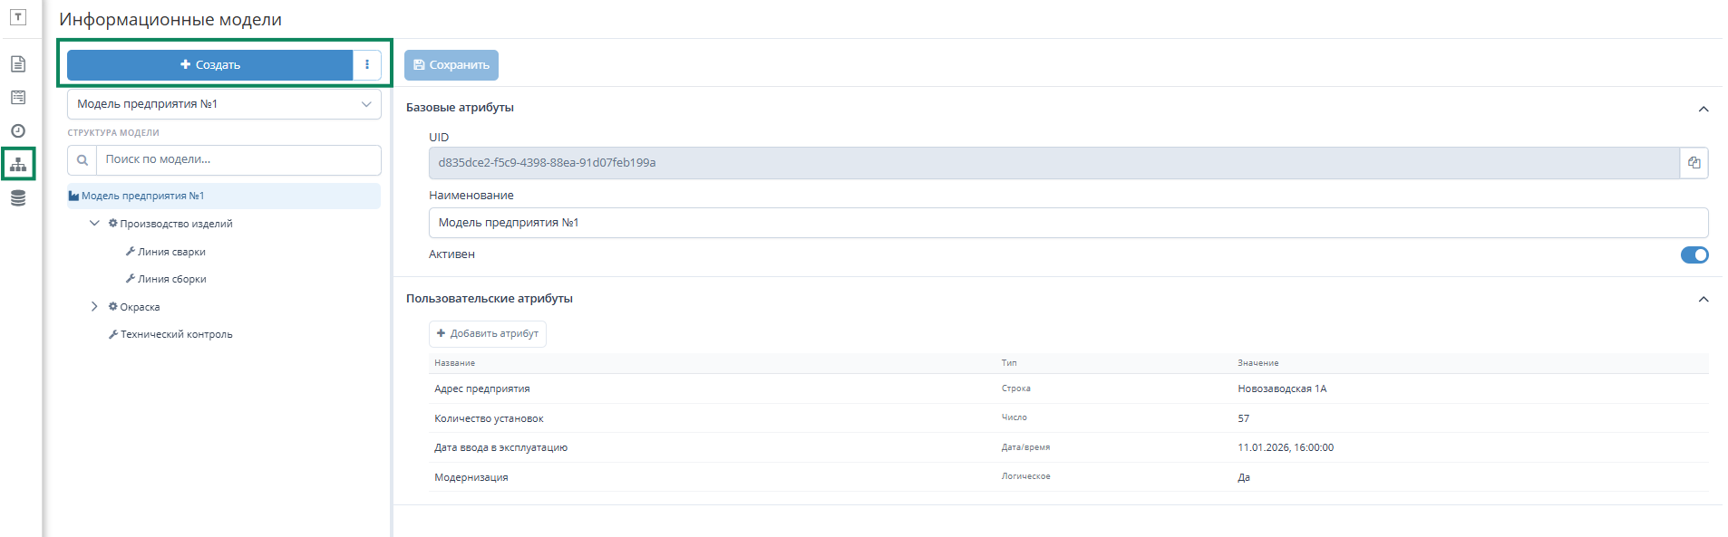Select Окраска in the tree
This screenshot has height=537, width=1728.
click(140, 307)
